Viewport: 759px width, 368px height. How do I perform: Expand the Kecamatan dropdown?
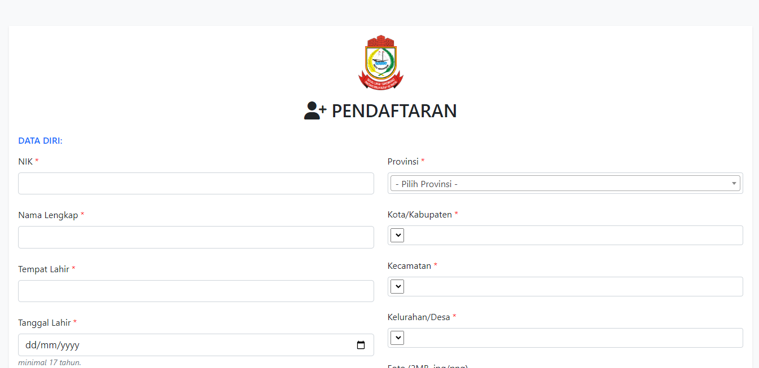pyautogui.click(x=397, y=287)
